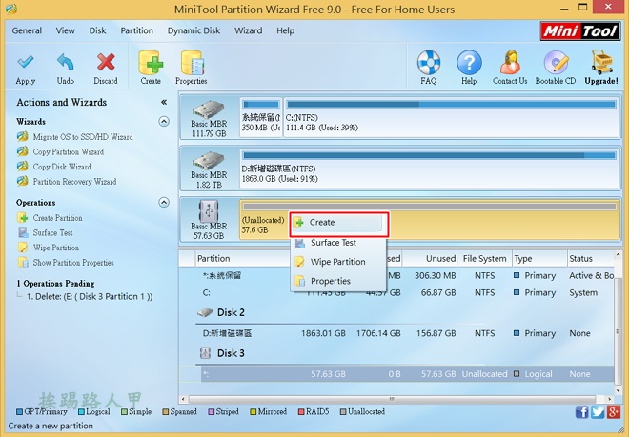This screenshot has height=437, width=629.
Task: Launch Partition Recovery Wizard
Action: (74, 182)
